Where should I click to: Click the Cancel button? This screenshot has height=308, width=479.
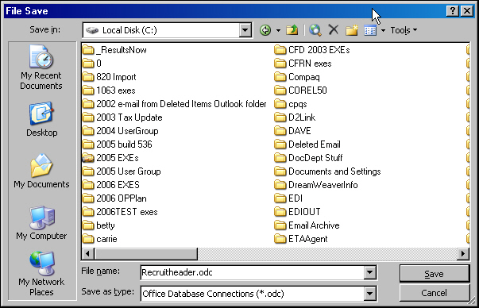434,293
